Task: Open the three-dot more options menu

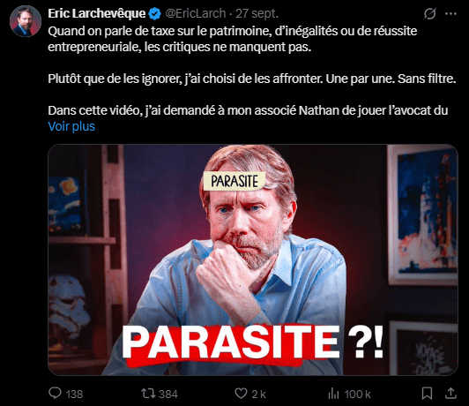Action: tap(450, 14)
